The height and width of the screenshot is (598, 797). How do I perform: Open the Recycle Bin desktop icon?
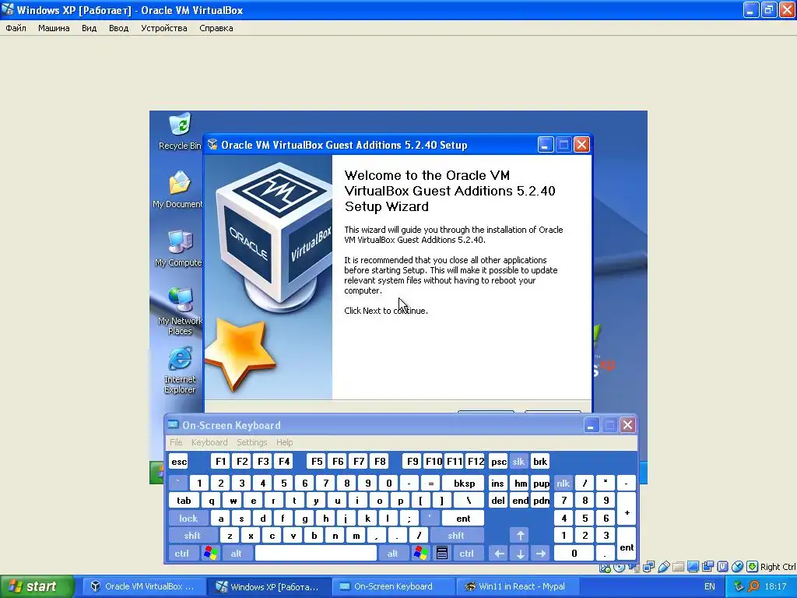(180, 131)
